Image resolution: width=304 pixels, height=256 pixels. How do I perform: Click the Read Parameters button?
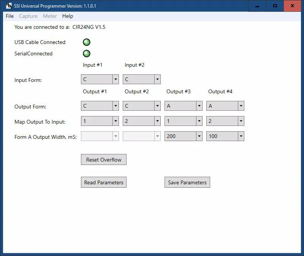click(104, 182)
